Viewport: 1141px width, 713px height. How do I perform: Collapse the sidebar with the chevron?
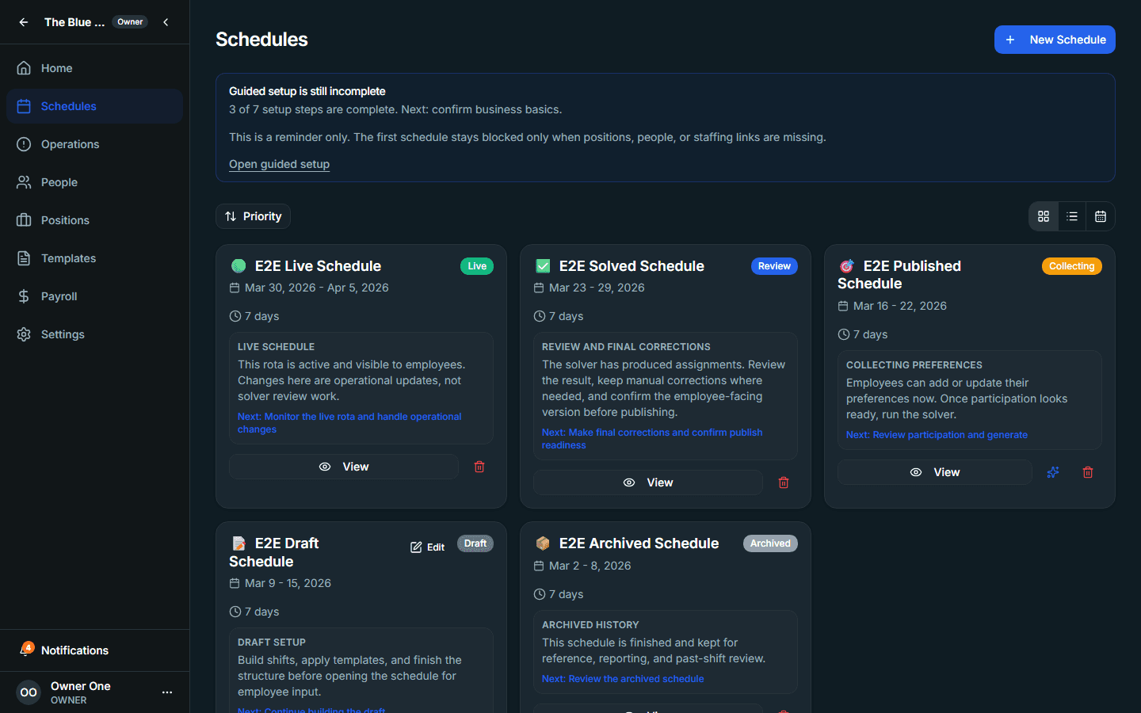coord(166,22)
